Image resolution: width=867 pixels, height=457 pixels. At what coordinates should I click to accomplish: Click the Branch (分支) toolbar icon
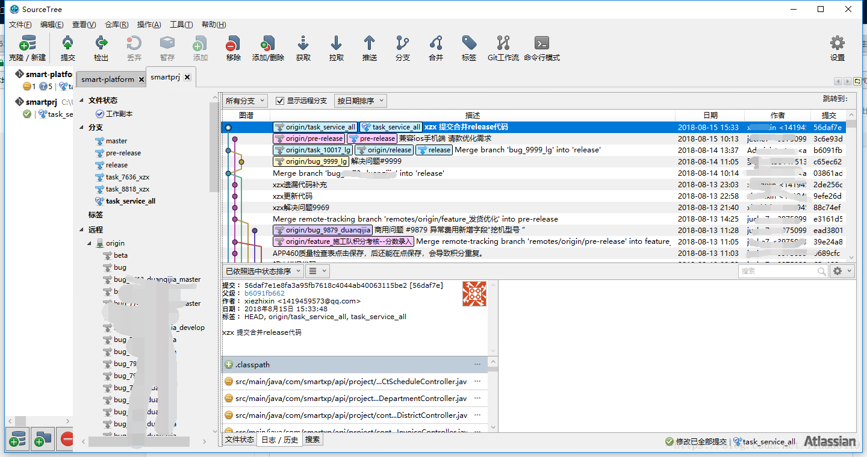403,43
